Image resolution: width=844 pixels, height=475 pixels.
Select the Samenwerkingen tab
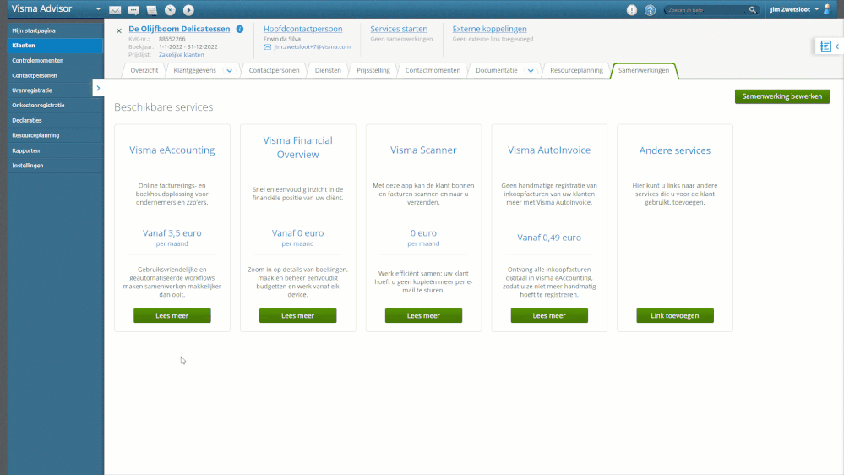coord(644,70)
